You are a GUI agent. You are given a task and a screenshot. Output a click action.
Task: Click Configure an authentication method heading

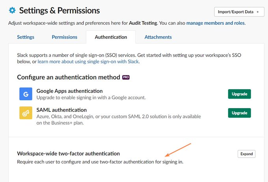point(69,77)
